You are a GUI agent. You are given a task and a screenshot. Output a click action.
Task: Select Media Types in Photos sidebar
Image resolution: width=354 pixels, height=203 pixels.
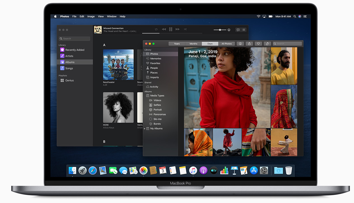[x=157, y=96]
